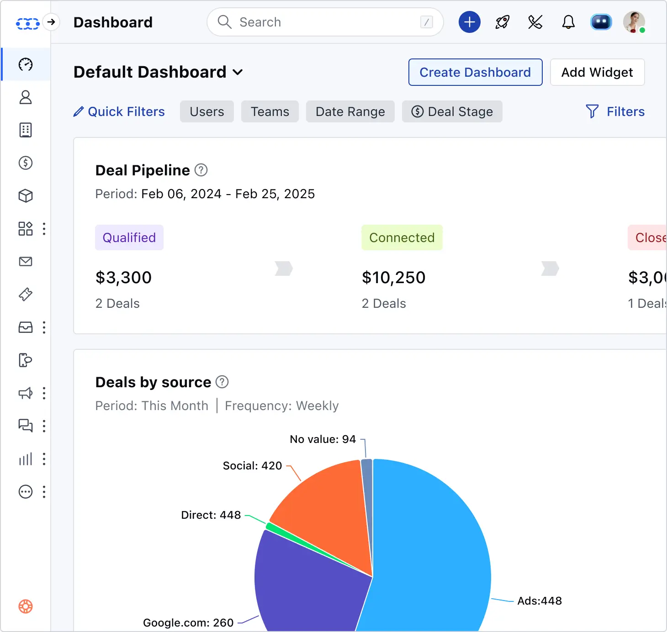Toggle the Date Range quick filter
Screen dimensions: 667x632
click(x=350, y=111)
